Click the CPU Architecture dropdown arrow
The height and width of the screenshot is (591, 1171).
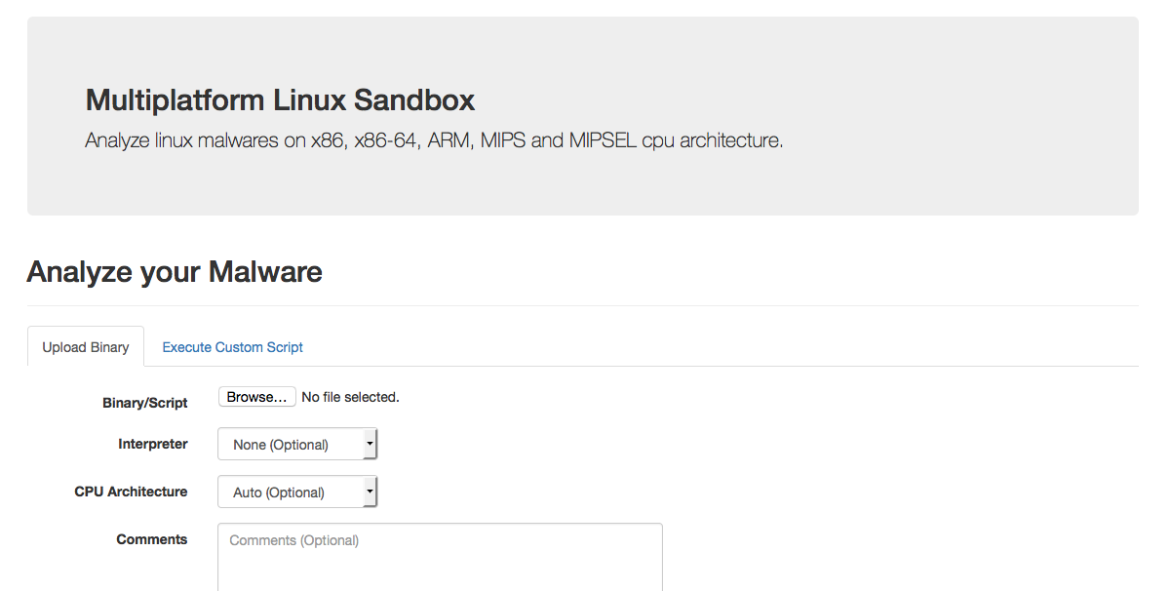(x=371, y=492)
